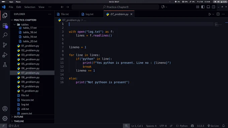Open 03_problem.py file

pos(30,55)
